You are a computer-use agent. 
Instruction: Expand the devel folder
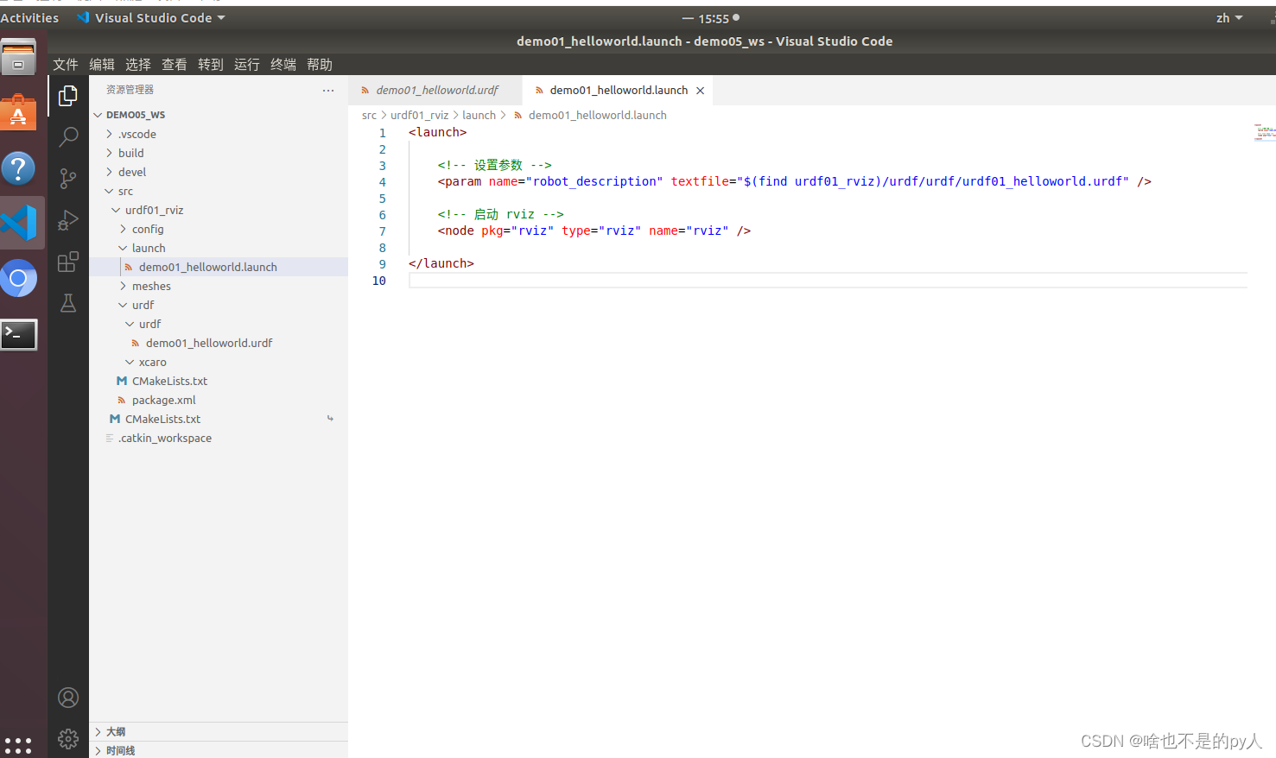point(219,172)
